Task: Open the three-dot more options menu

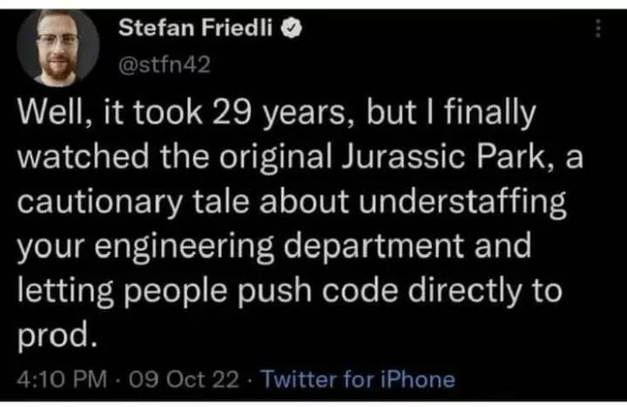Action: 599,31
